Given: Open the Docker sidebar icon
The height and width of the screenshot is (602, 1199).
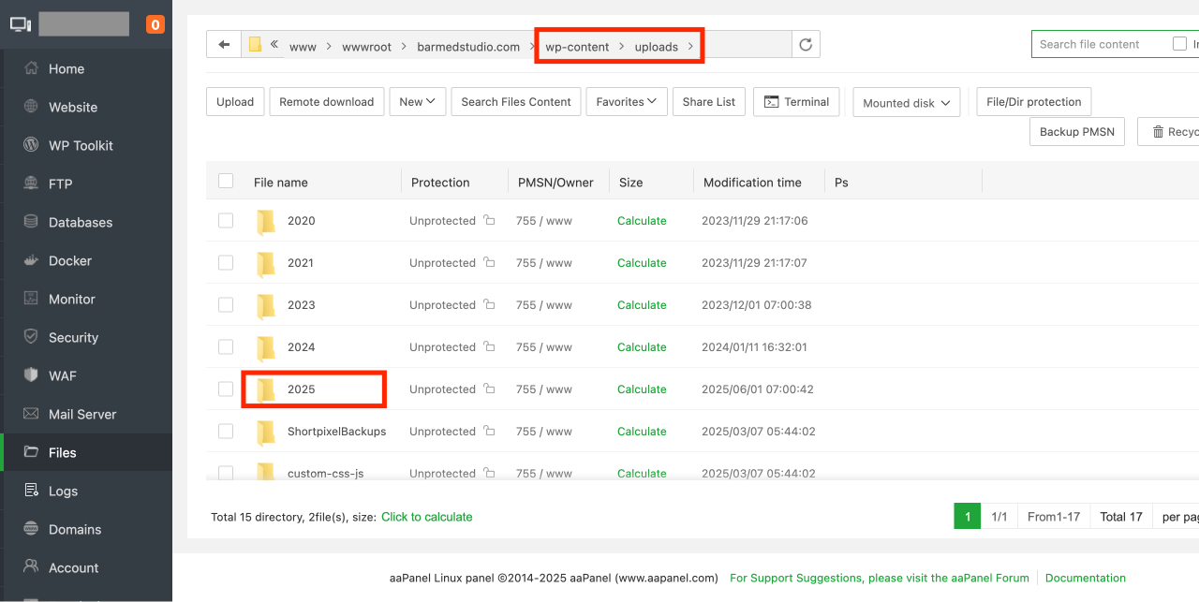Looking at the screenshot, I should tap(31, 260).
